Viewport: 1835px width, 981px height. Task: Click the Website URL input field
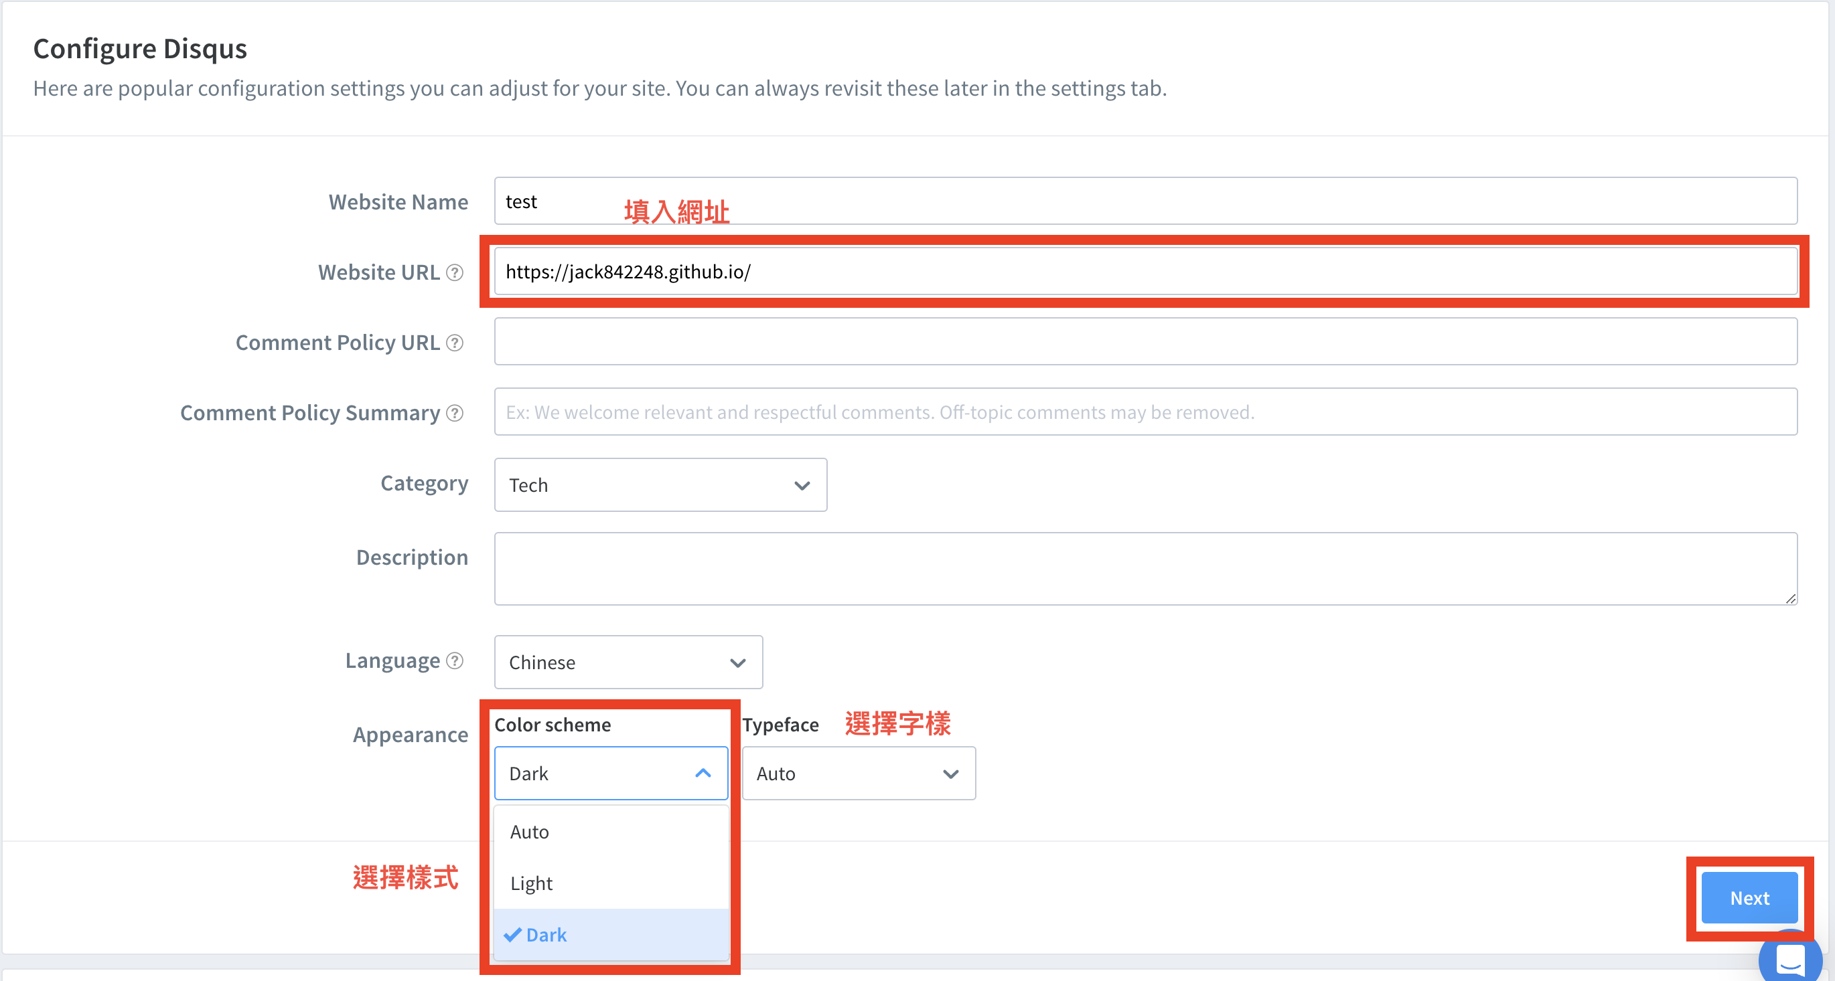(x=1145, y=271)
